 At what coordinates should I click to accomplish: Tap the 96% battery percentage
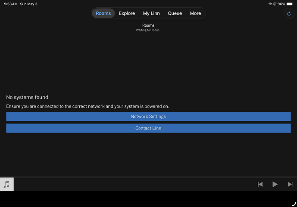pos(281,4)
